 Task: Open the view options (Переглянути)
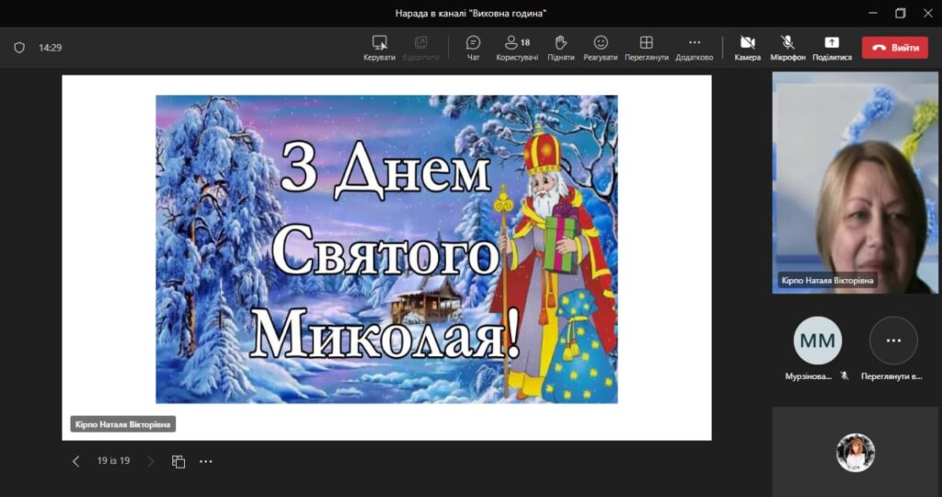(x=646, y=47)
